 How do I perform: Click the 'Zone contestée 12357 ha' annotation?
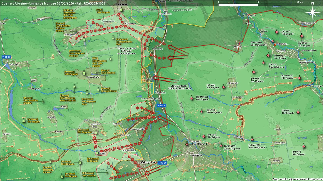pos(179,87)
